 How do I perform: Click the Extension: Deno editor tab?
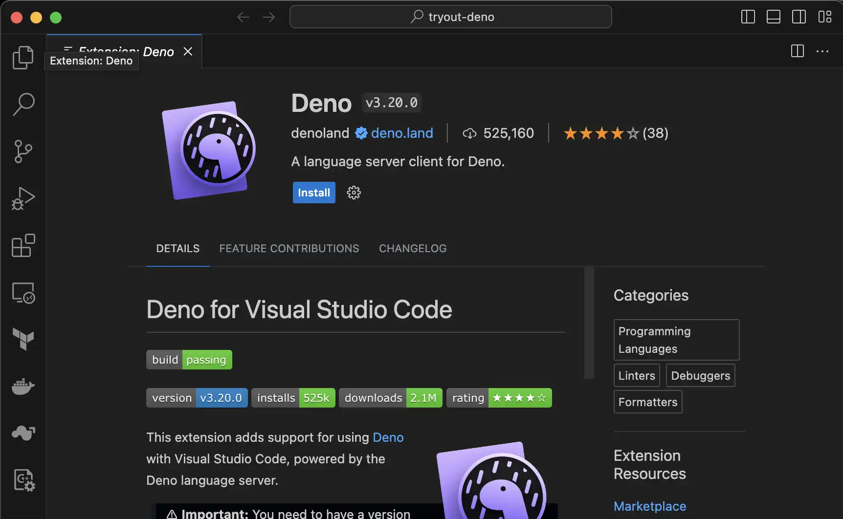[x=124, y=51]
